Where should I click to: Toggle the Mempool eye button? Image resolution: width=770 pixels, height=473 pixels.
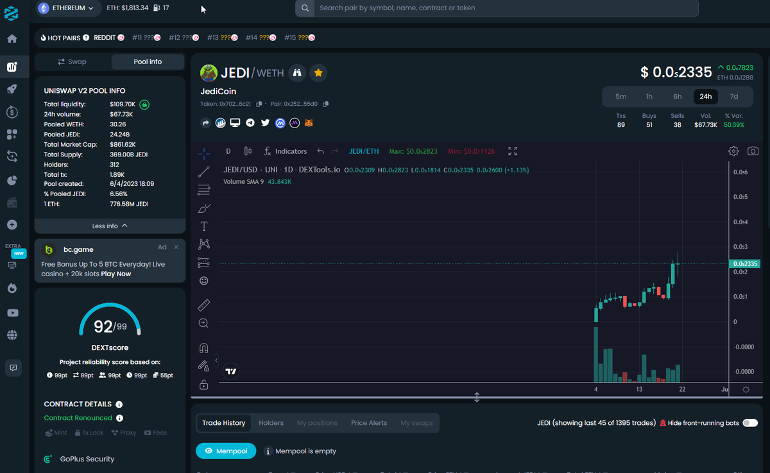(226, 451)
